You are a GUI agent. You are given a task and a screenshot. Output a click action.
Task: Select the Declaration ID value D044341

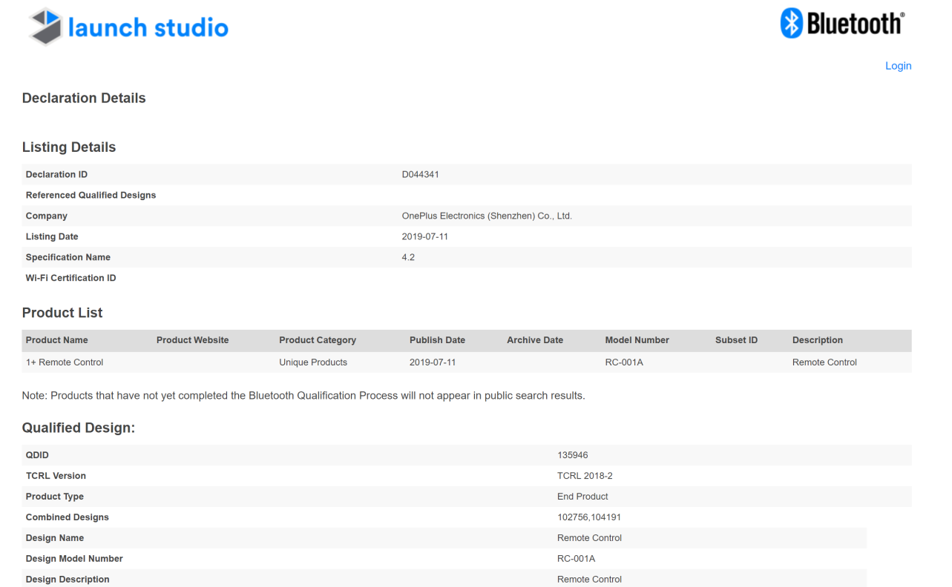[420, 175]
